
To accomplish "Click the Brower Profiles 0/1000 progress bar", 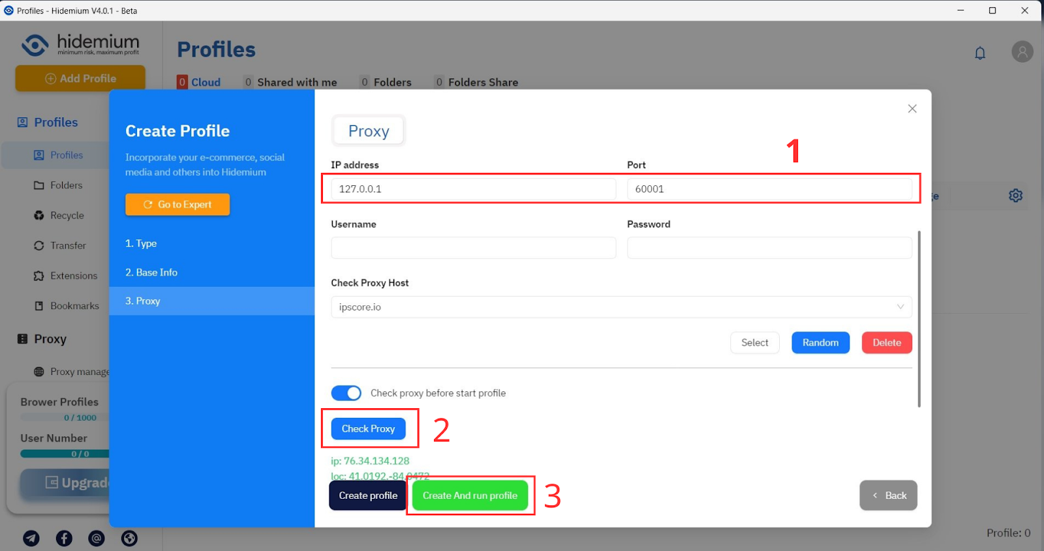I will click(x=65, y=417).
